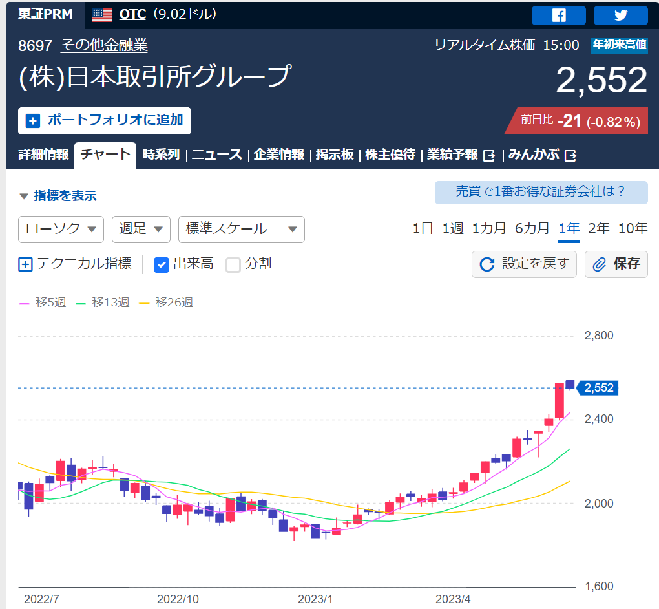Click the US flag icon beside OTC
The width and height of the screenshot is (659, 609).
tap(102, 15)
